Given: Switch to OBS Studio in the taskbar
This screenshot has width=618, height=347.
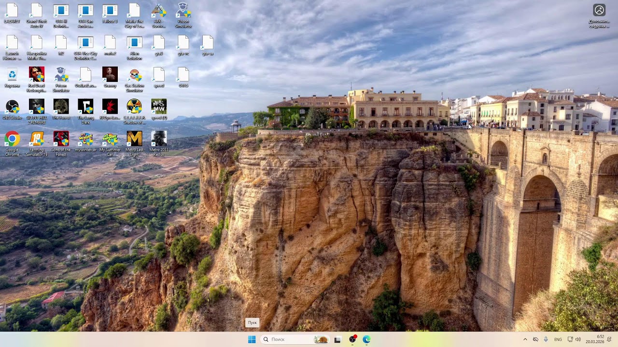Looking at the screenshot, I should [352, 339].
